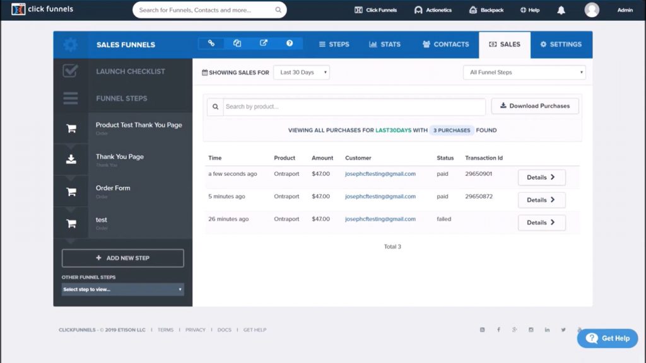Open the Settings tab
The height and width of the screenshot is (363, 646).
pyautogui.click(x=561, y=45)
